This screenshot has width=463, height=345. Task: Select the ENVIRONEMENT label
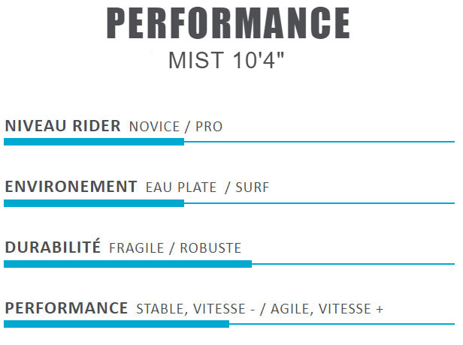[71, 187]
